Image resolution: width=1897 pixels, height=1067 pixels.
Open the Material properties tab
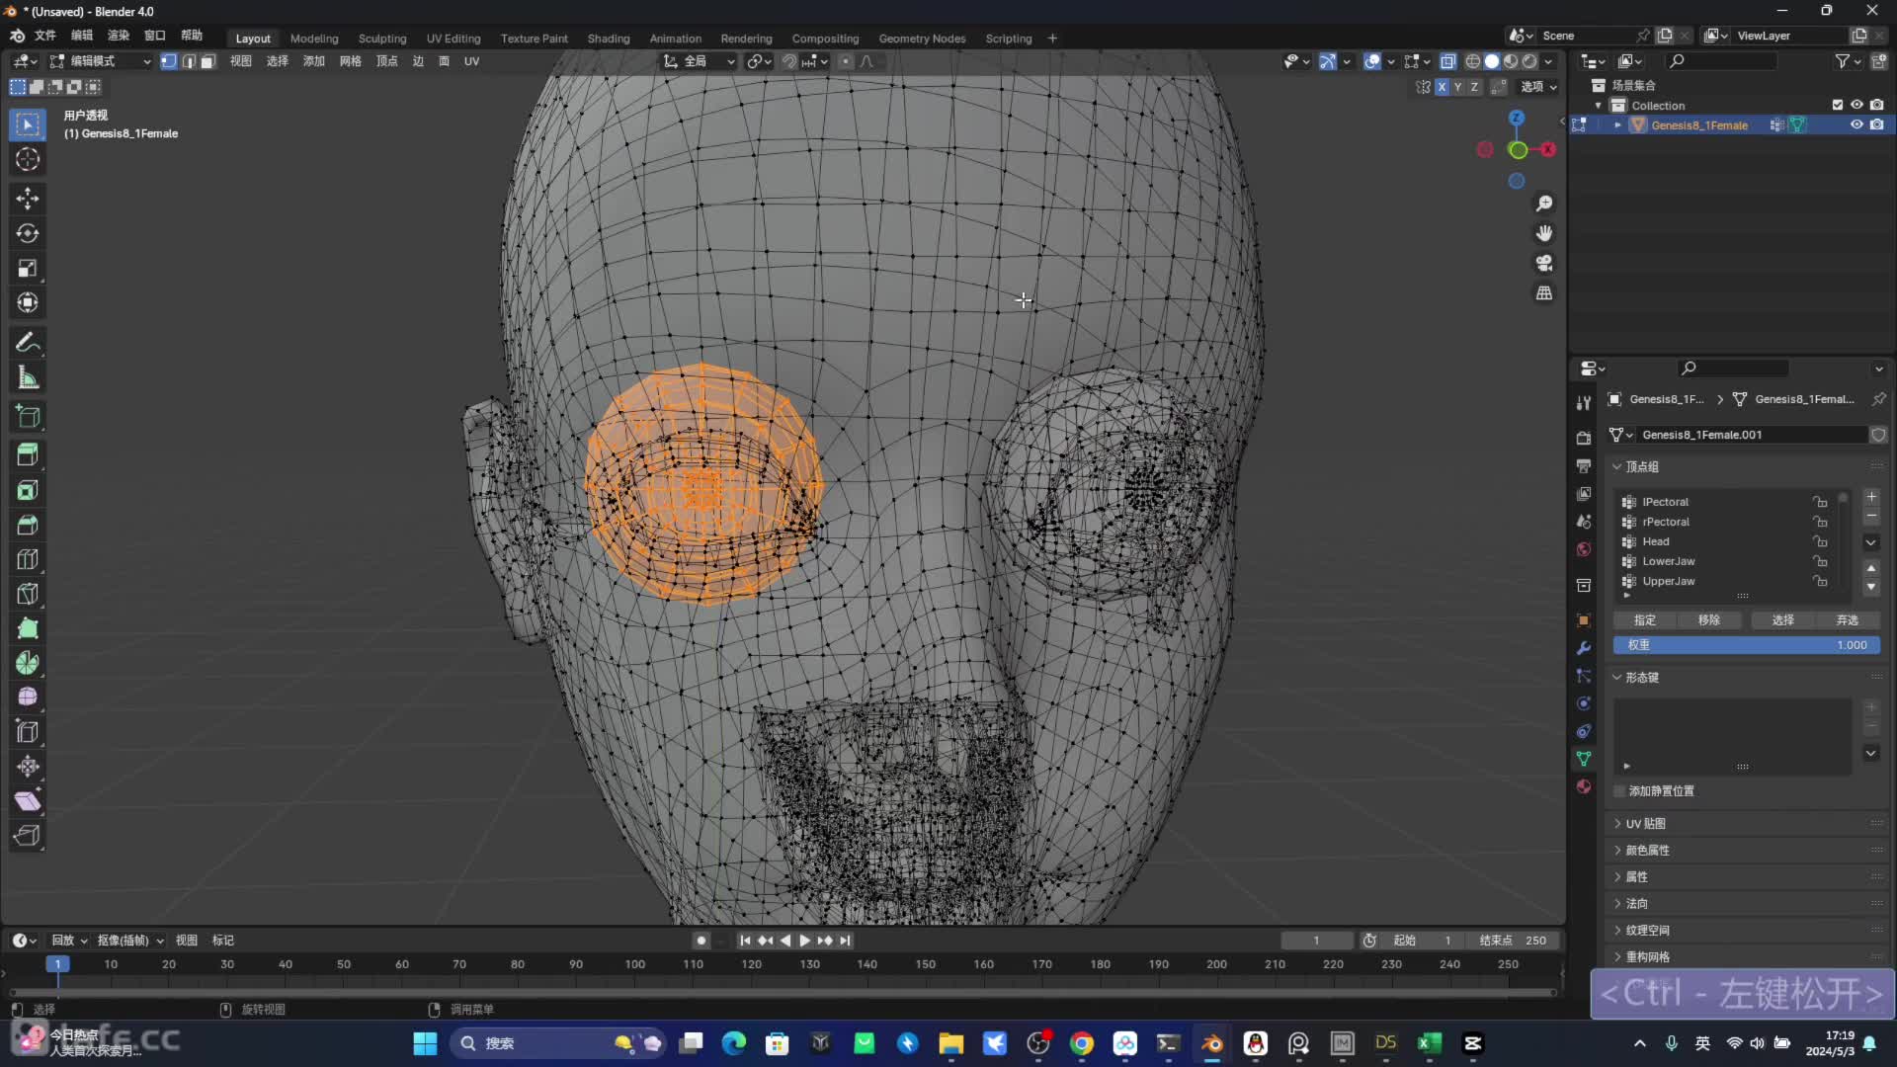pyautogui.click(x=1584, y=786)
